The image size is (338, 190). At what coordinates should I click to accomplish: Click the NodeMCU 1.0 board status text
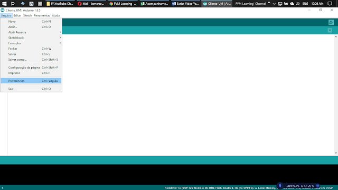[x=220, y=188]
